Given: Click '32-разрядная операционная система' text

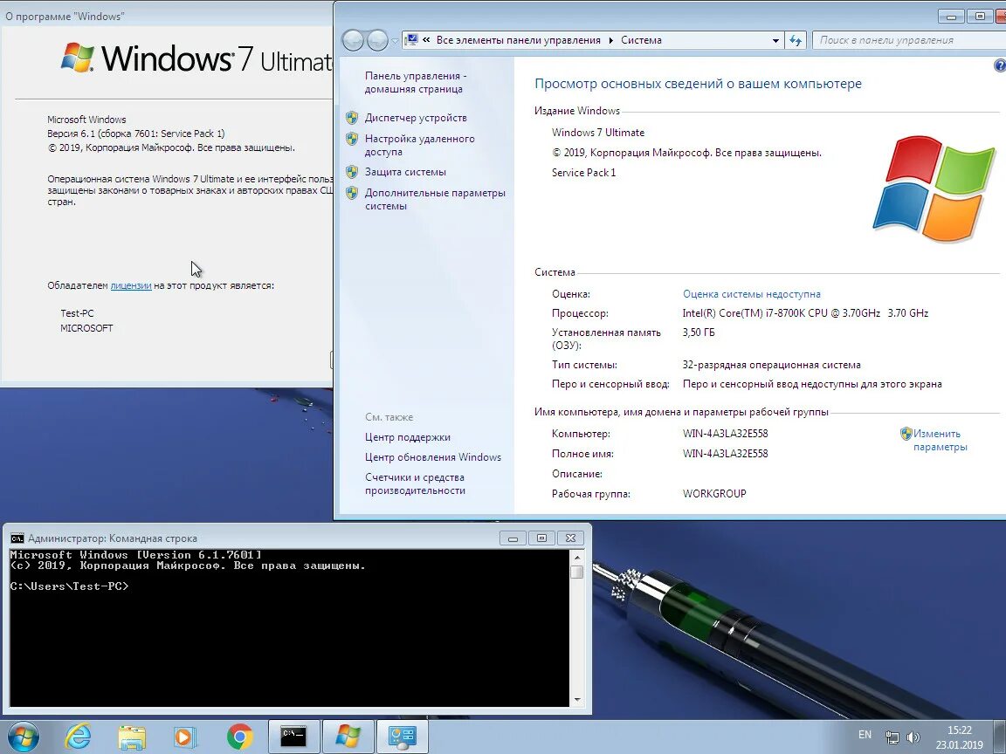Looking at the screenshot, I should (772, 365).
